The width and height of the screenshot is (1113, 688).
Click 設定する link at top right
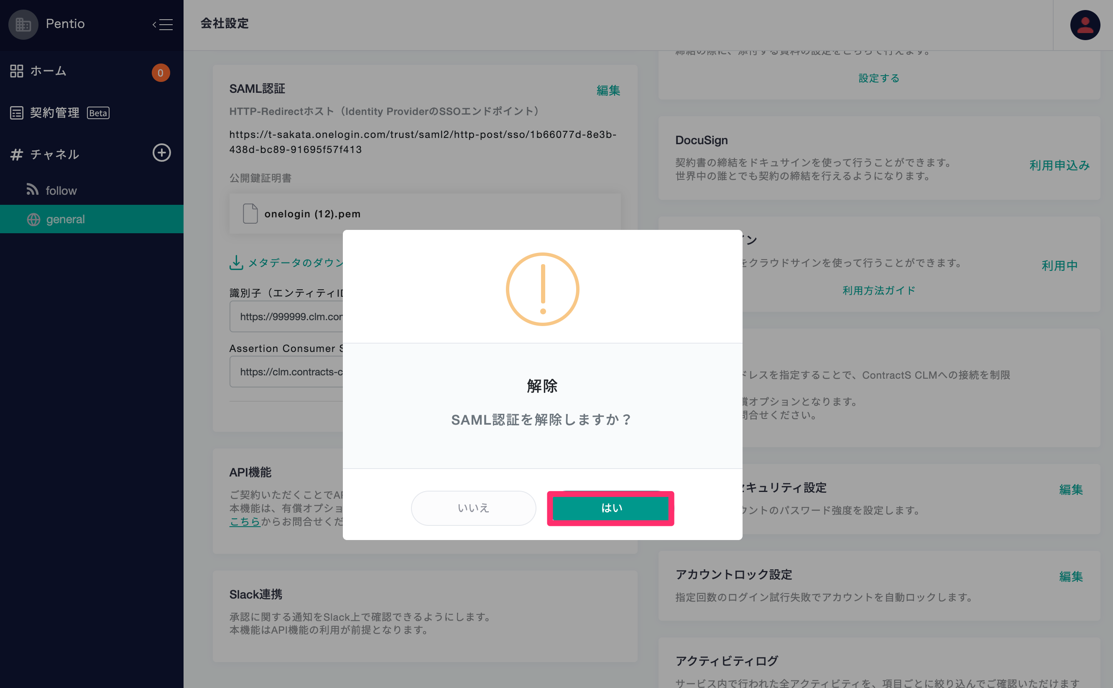coord(879,78)
